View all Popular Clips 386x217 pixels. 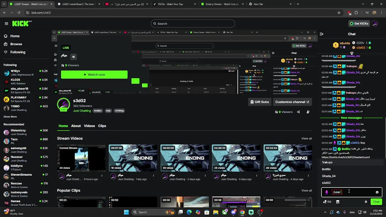click(306, 190)
